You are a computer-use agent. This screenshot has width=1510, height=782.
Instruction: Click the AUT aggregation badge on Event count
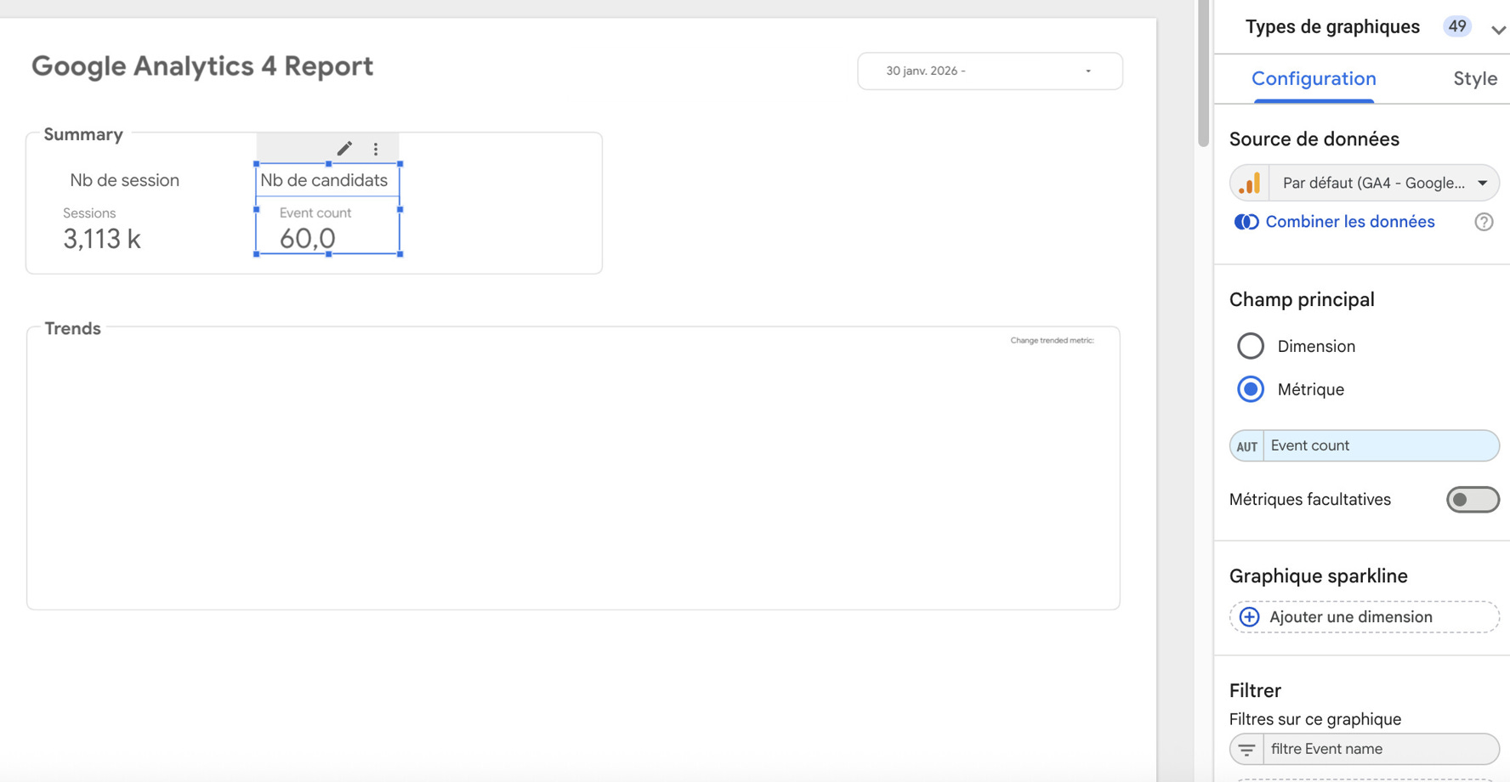coord(1246,446)
